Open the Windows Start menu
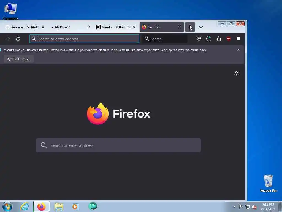This screenshot has width=282, height=212. point(7,206)
